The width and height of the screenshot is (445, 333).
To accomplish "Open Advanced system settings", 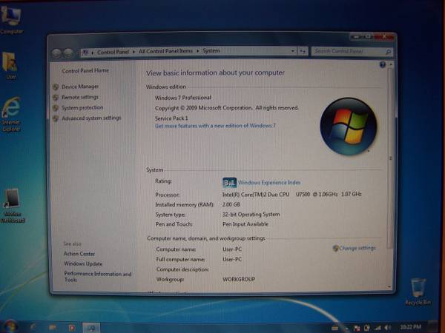I will pyautogui.click(x=91, y=118).
